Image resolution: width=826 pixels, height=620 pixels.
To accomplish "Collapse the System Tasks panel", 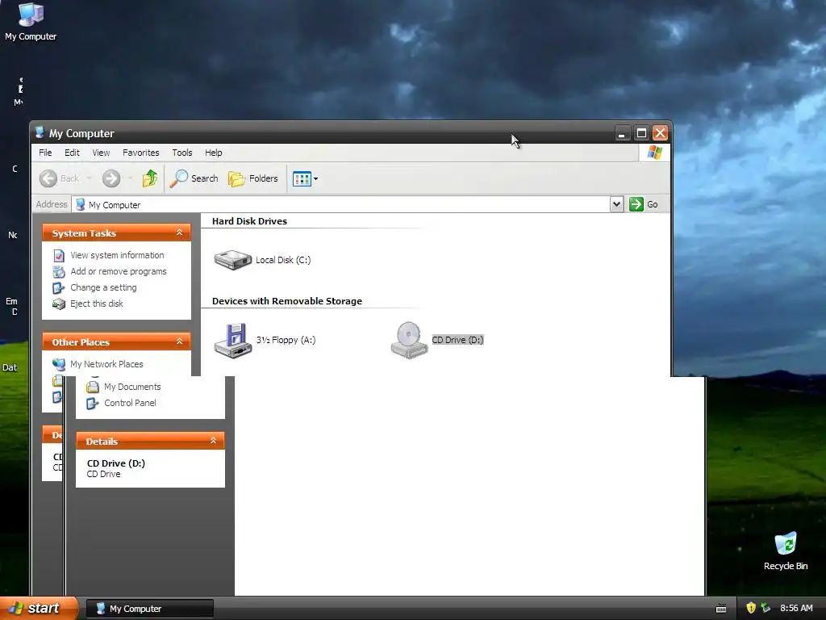I will coord(180,232).
